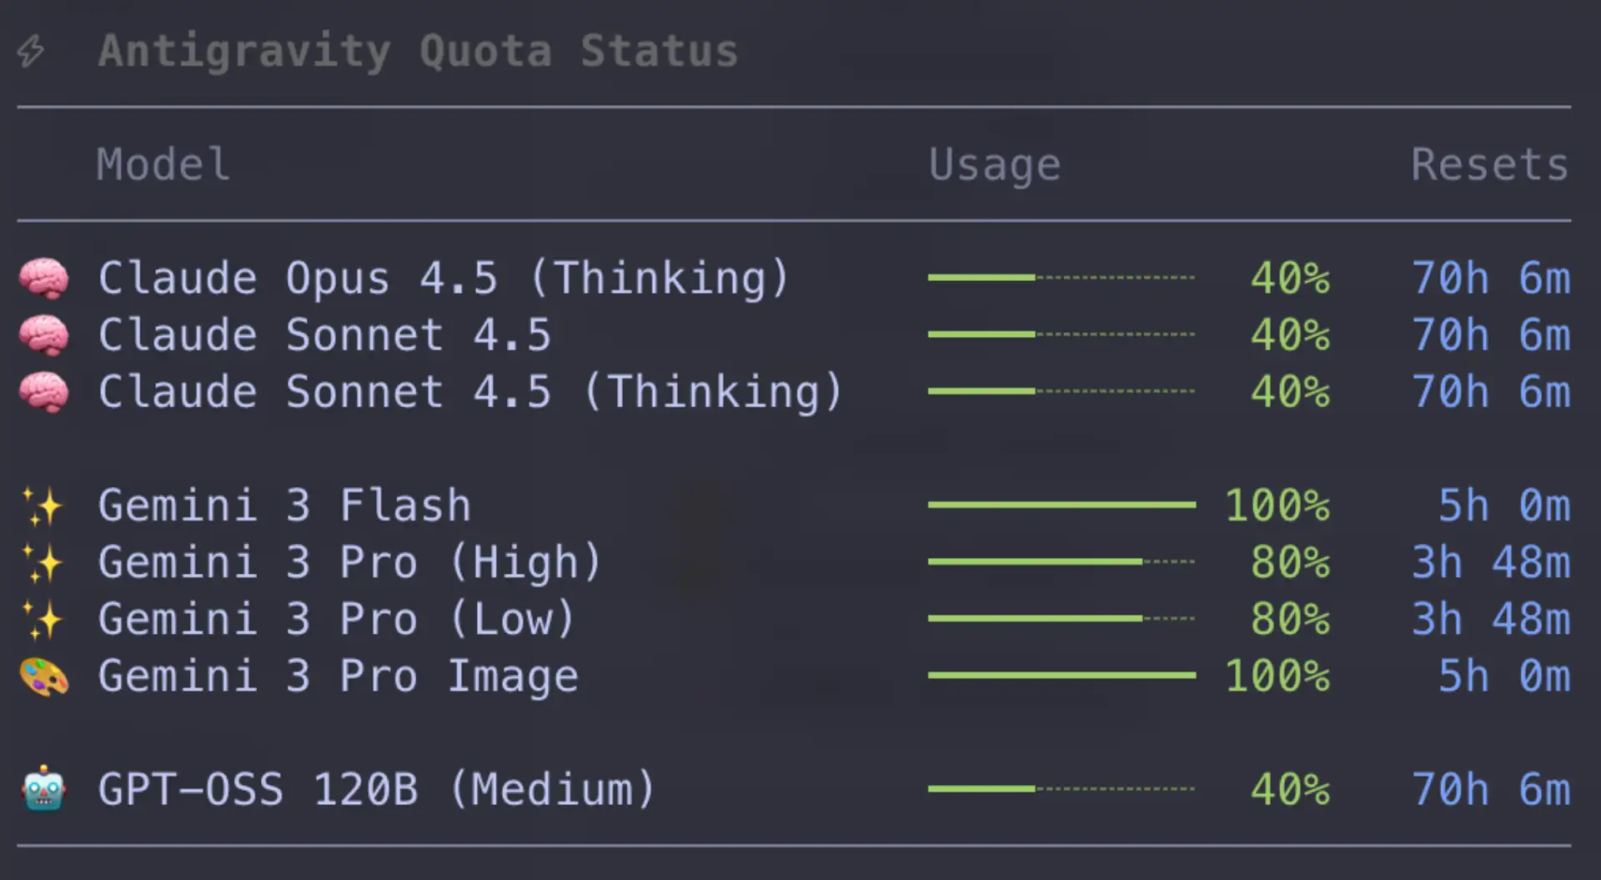
Task: Select the Gemini 3 Pro (High) model name
Action: coord(349,562)
